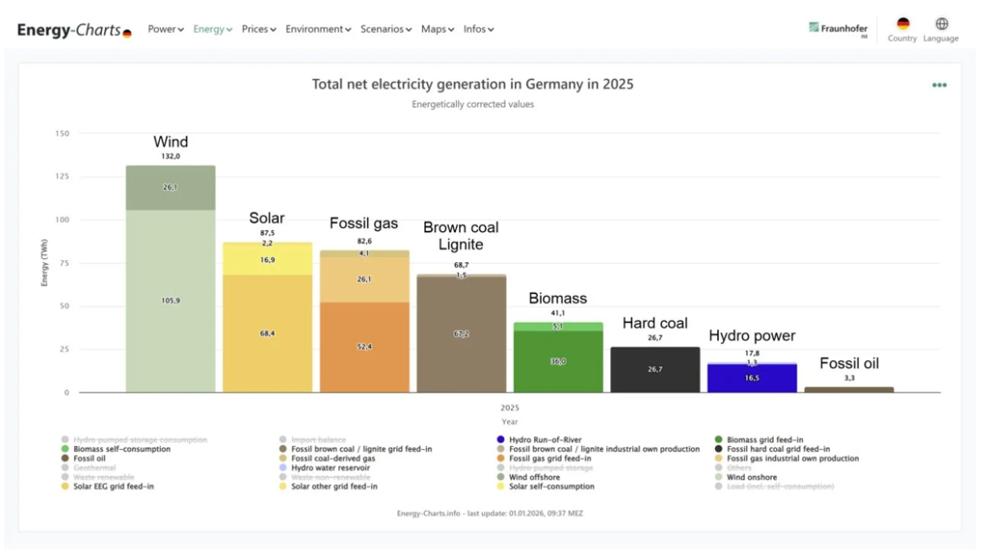The height and width of the screenshot is (552, 986).
Task: Expand the Environment dropdown menu
Action: click(318, 30)
